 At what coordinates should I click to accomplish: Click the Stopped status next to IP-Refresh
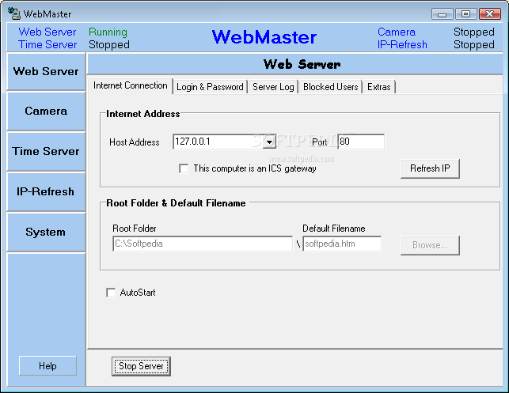474,44
